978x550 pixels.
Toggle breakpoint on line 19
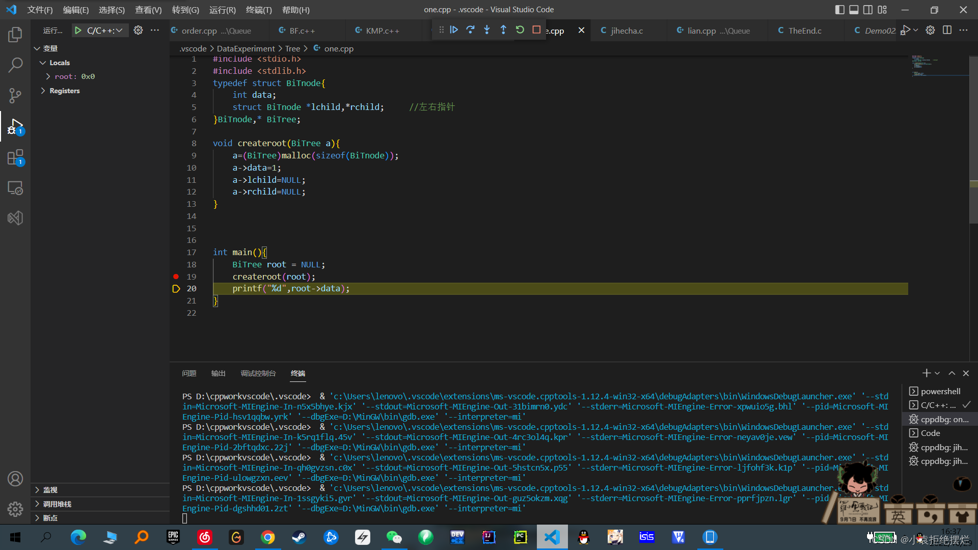click(x=176, y=277)
